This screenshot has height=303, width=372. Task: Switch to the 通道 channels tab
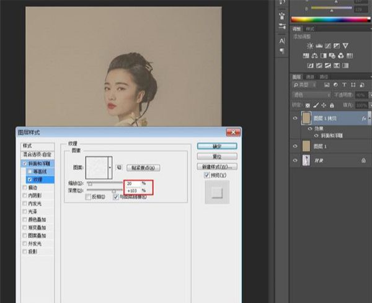click(x=310, y=77)
